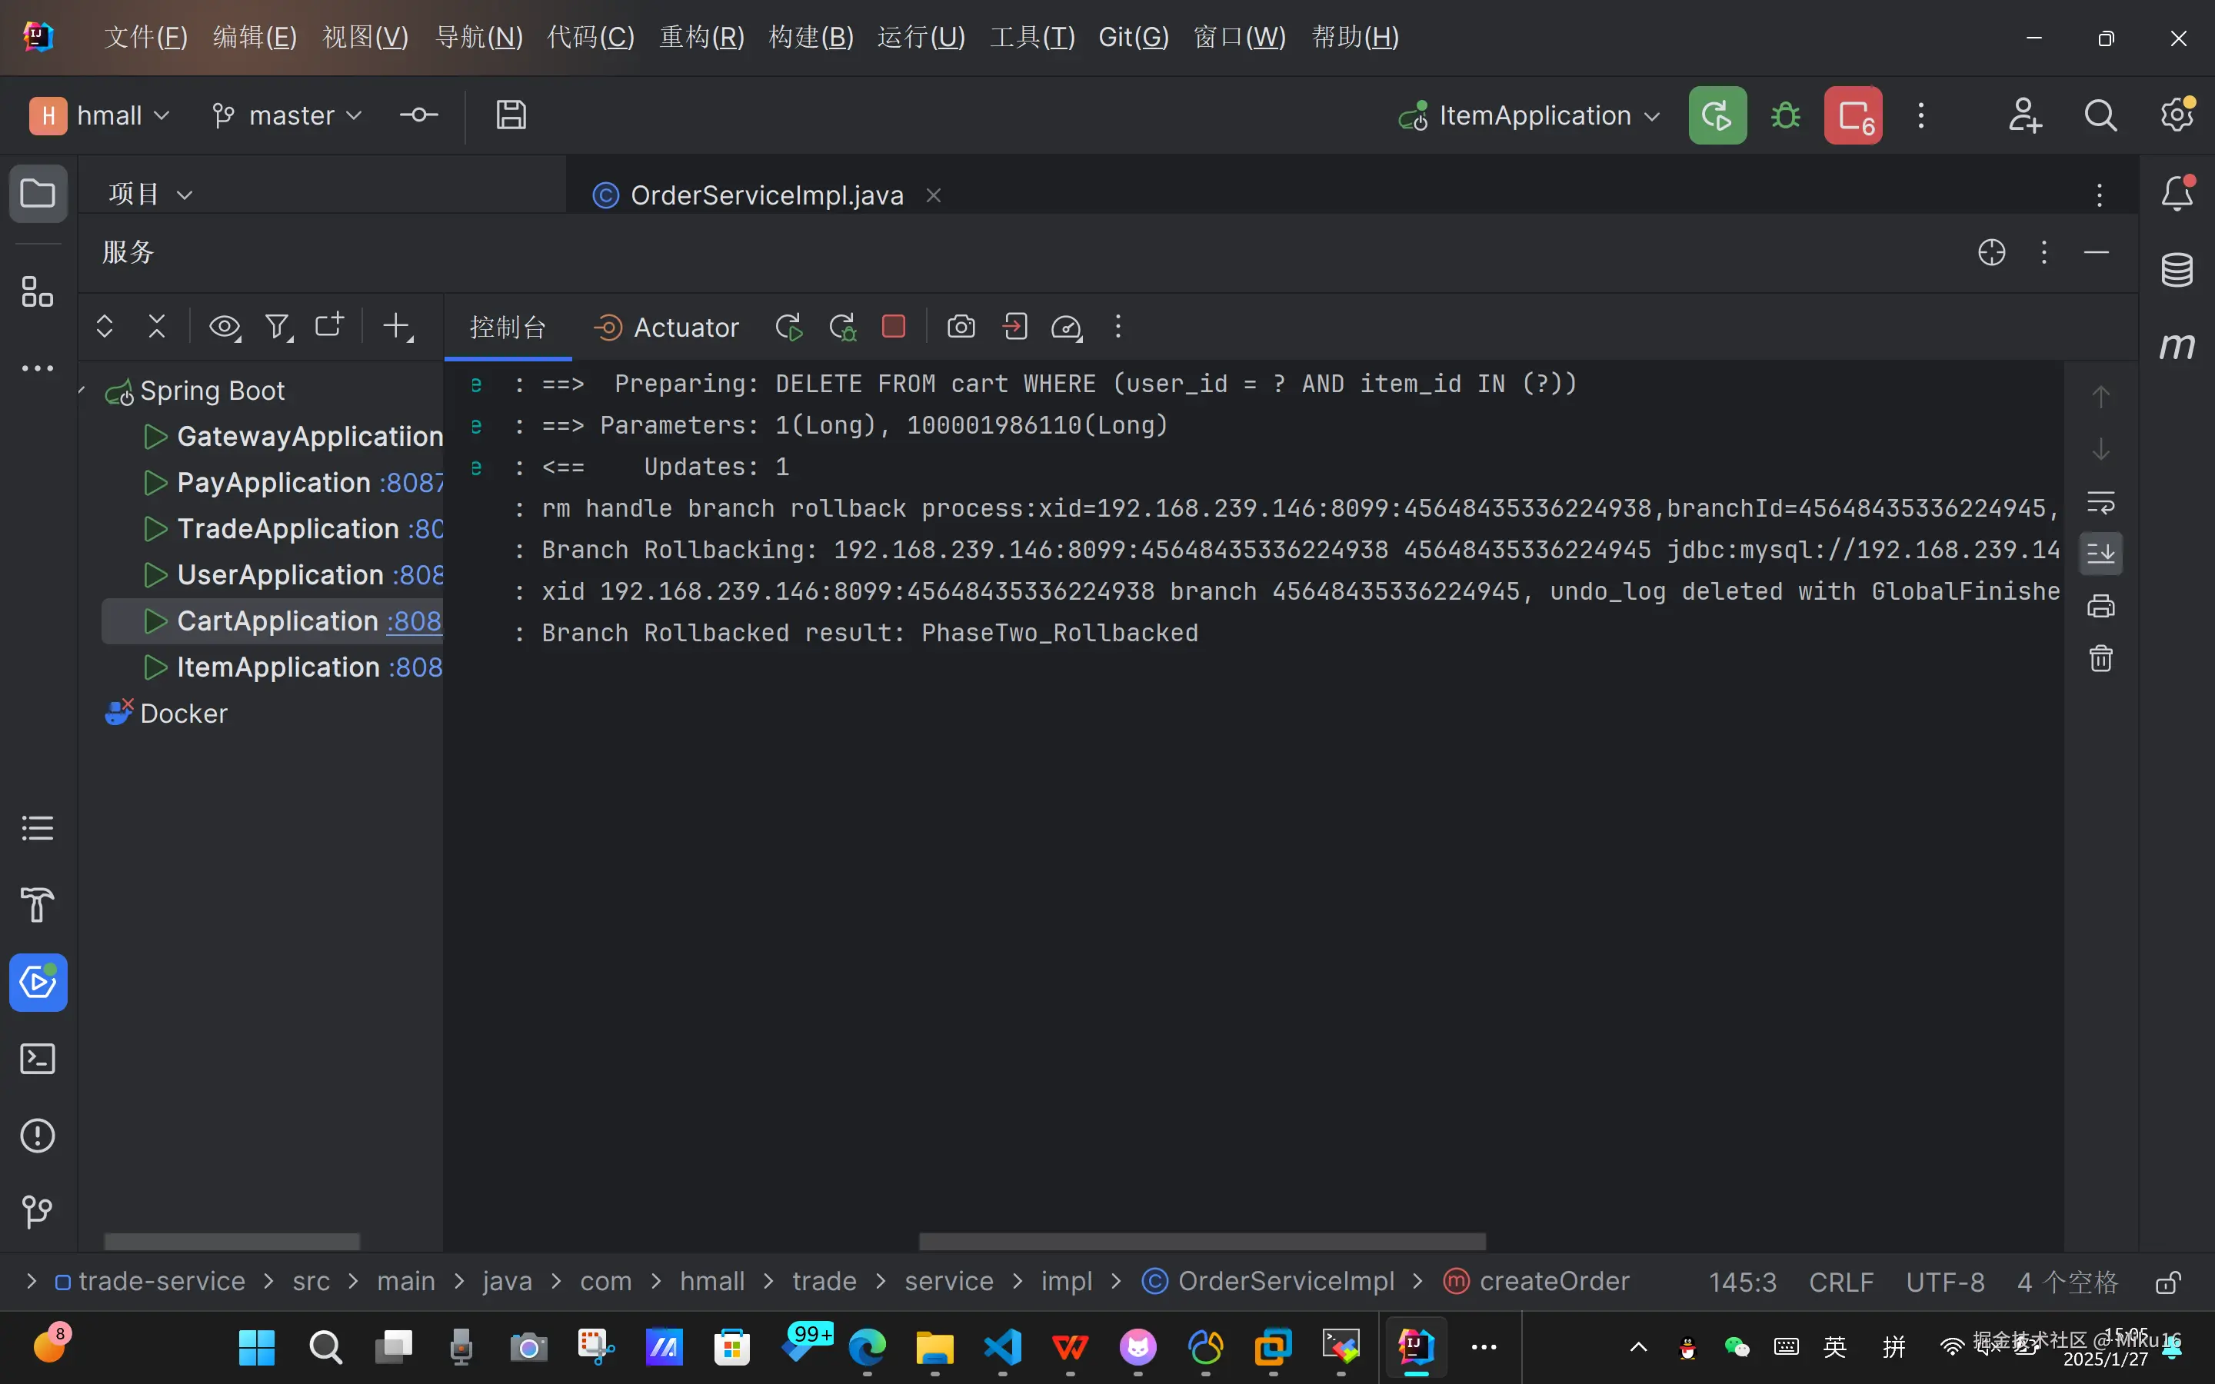This screenshot has width=2215, height=1384.
Task: Open Maven tool window in right sidebar
Action: 2177,346
